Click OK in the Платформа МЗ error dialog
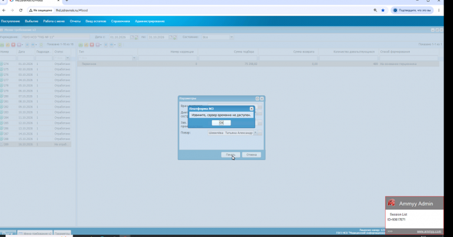The height and width of the screenshot is (237, 453). coord(221,123)
